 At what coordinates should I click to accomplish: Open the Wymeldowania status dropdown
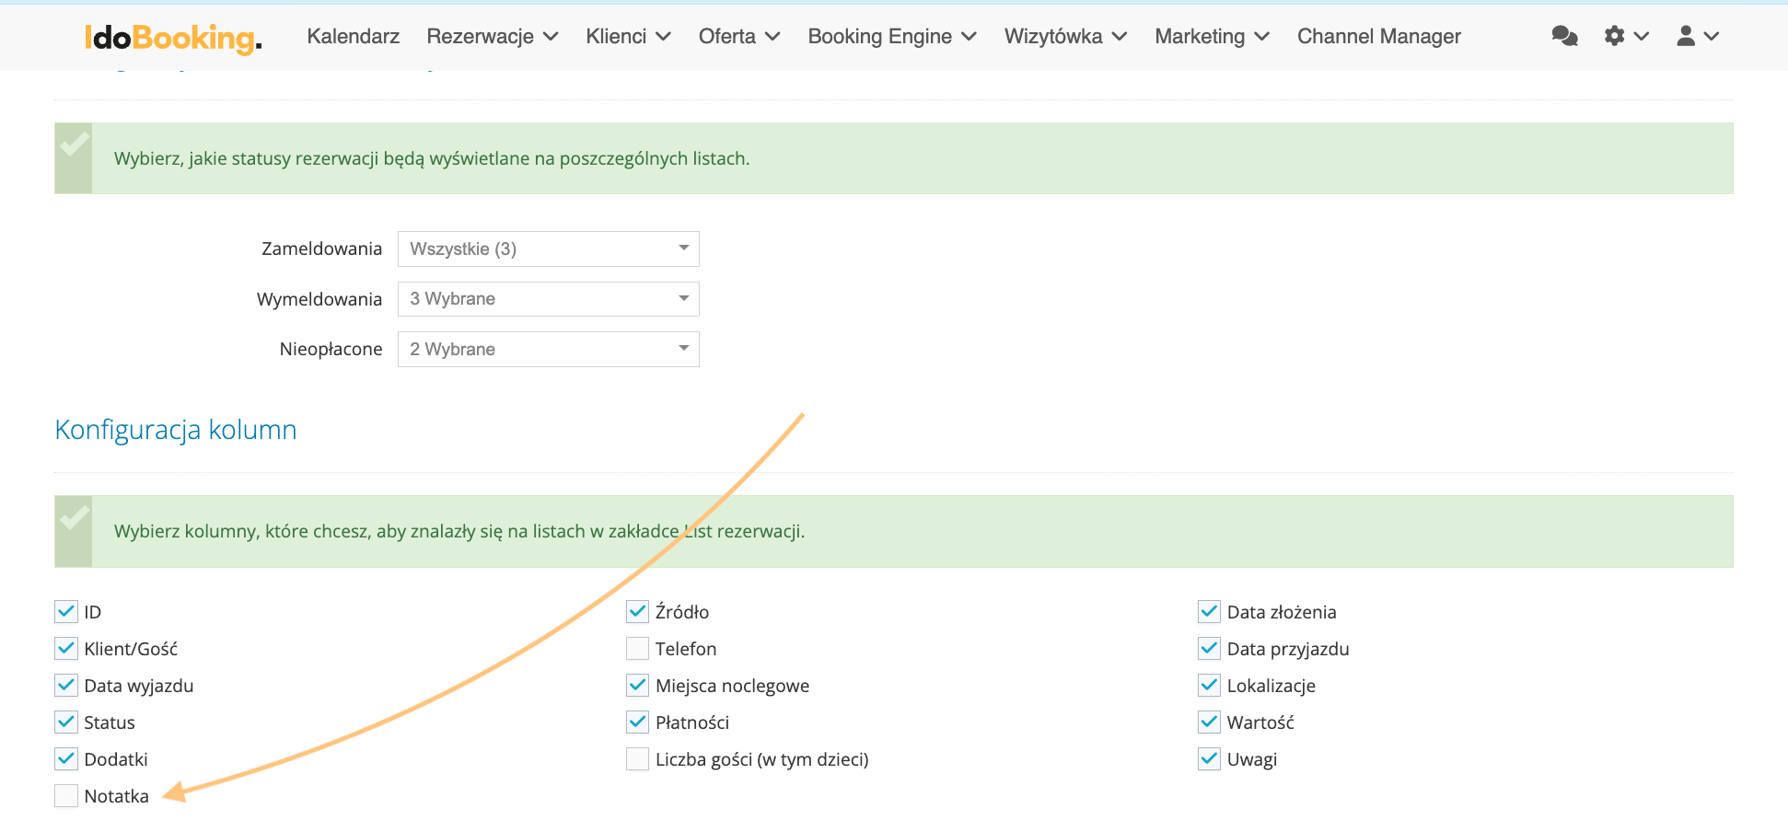tap(548, 299)
